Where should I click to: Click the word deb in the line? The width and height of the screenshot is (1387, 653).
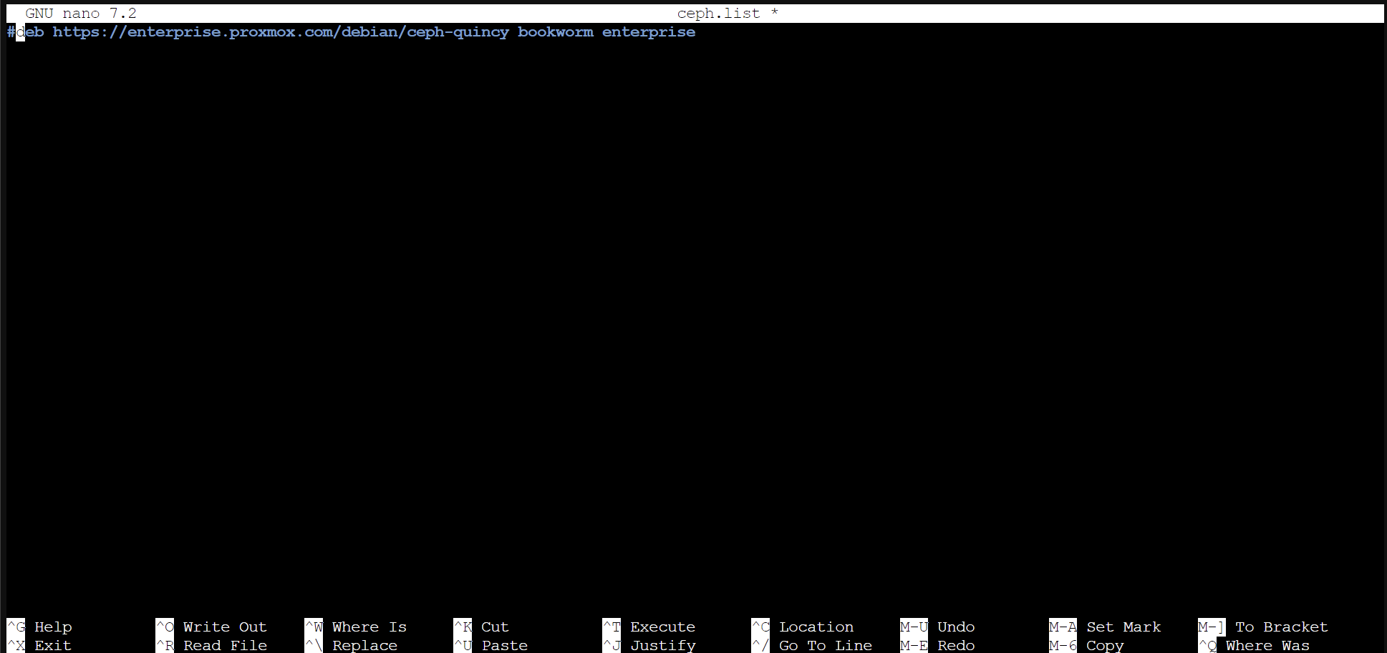(x=30, y=32)
